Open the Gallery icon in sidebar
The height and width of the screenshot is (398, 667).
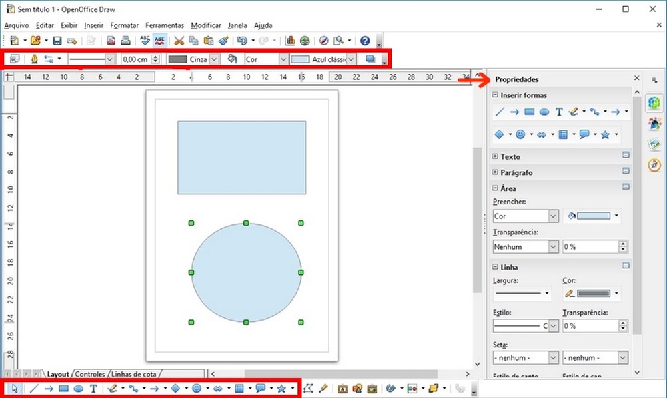[x=654, y=144]
